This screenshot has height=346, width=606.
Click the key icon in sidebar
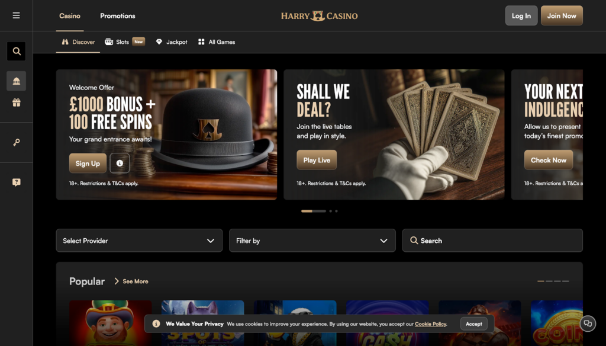click(x=16, y=142)
